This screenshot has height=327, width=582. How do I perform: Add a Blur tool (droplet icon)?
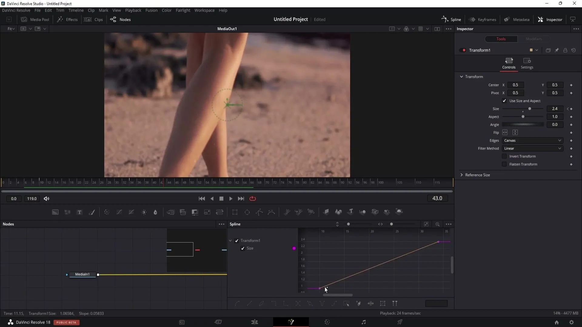pos(156,212)
